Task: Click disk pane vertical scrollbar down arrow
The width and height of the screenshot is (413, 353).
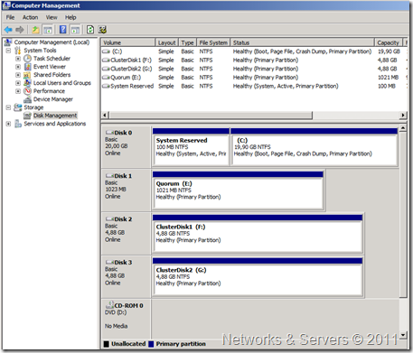Action: [x=403, y=335]
